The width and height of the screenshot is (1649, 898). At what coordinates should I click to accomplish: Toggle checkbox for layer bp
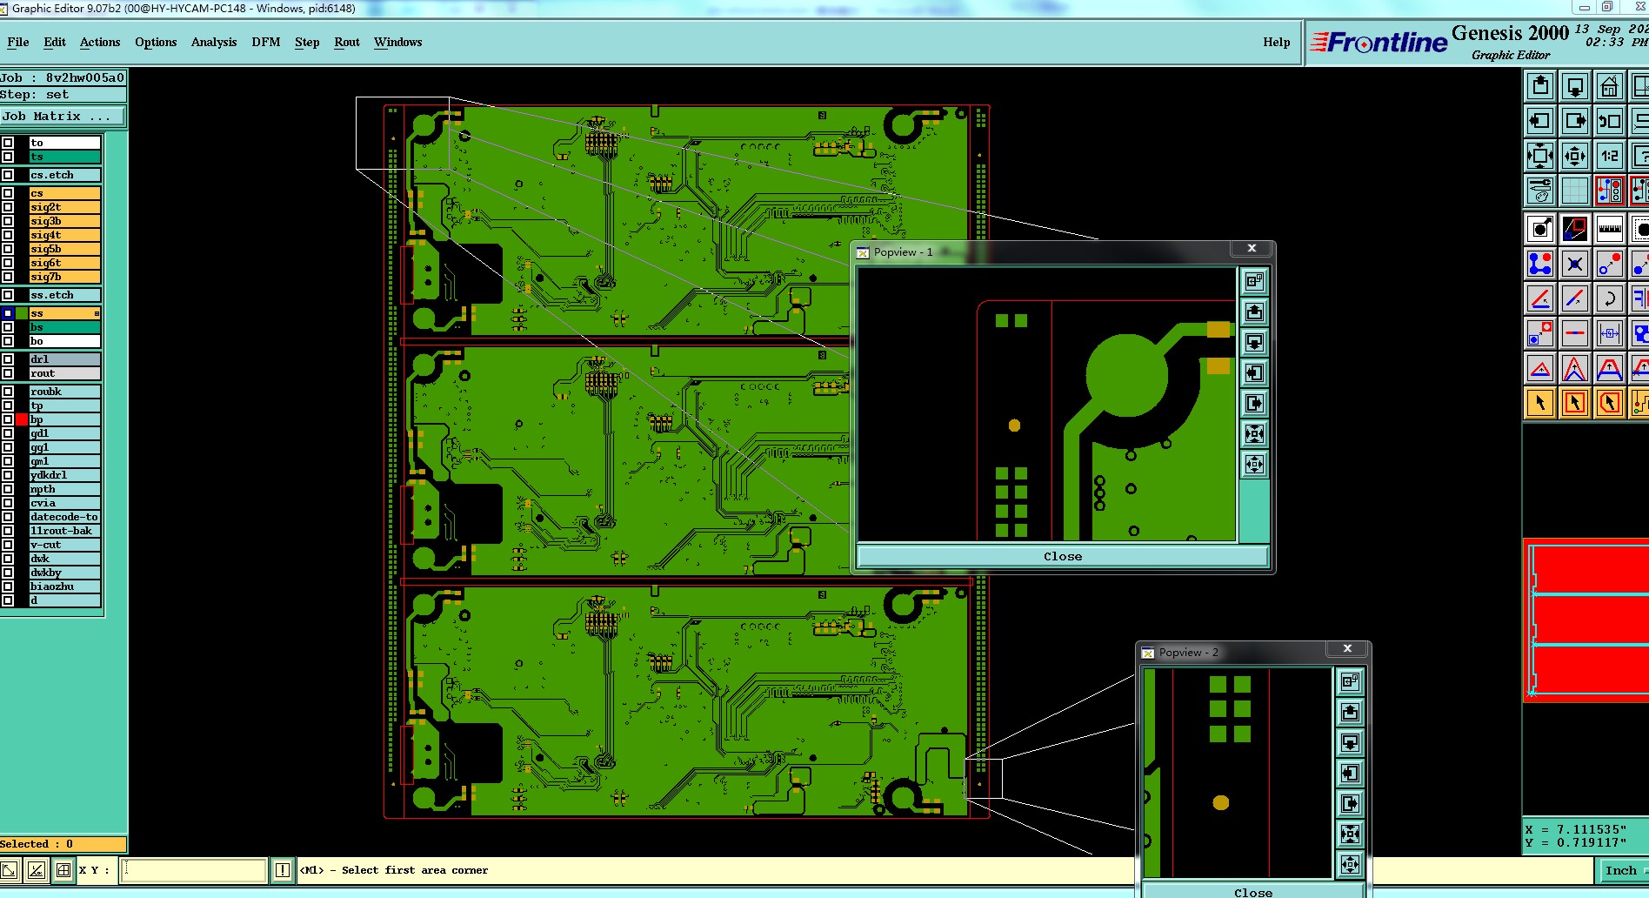(x=8, y=419)
